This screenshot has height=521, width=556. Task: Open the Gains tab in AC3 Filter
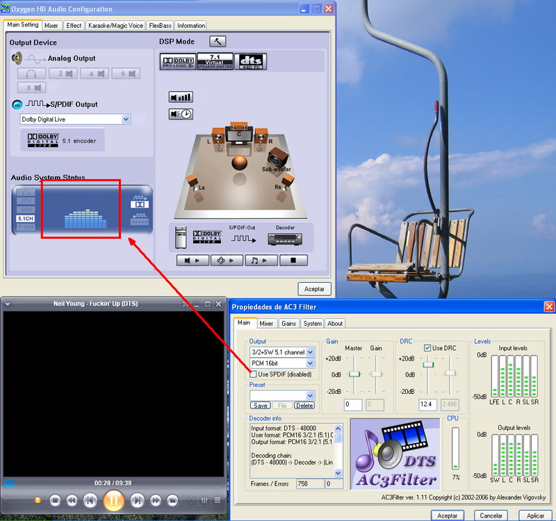click(x=288, y=324)
